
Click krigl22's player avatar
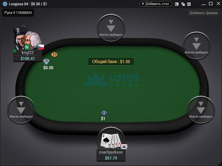point(28,37)
